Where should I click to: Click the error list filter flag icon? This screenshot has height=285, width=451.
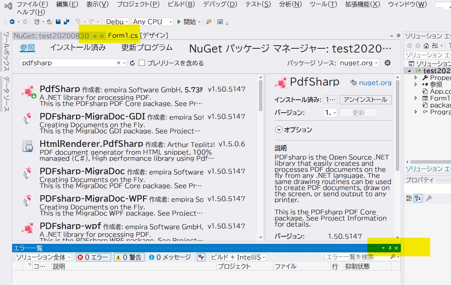pos(201,257)
